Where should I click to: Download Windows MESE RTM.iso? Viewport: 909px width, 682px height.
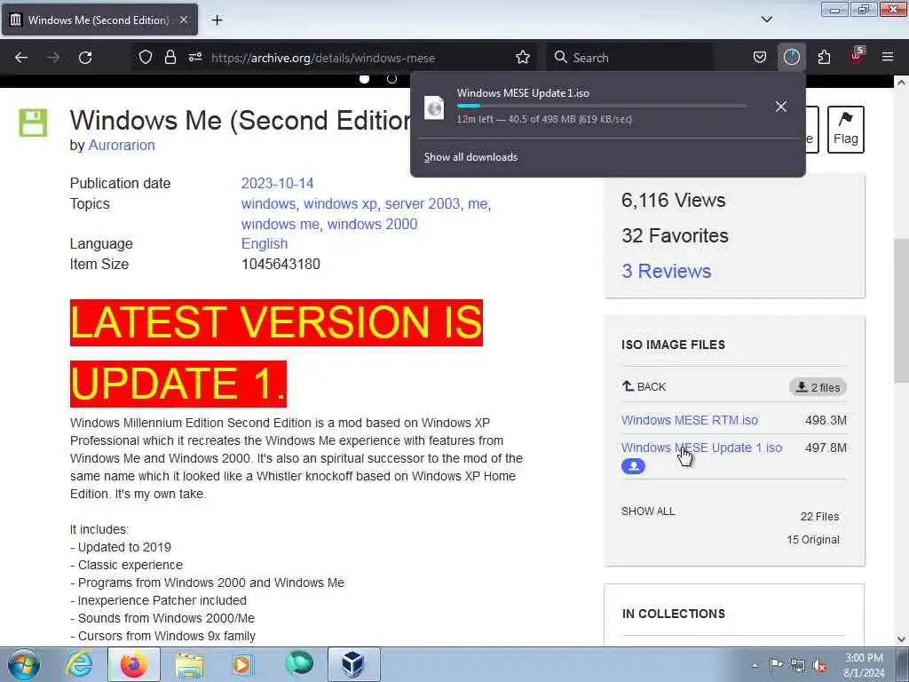click(x=689, y=420)
